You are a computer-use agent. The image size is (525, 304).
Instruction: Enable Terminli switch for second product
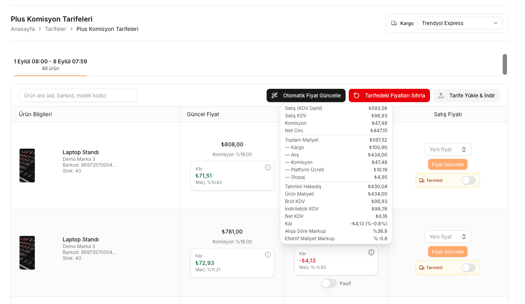coord(469,268)
